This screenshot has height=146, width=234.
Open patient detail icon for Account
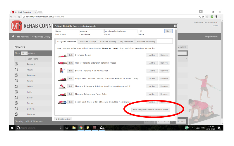tap(16, 64)
